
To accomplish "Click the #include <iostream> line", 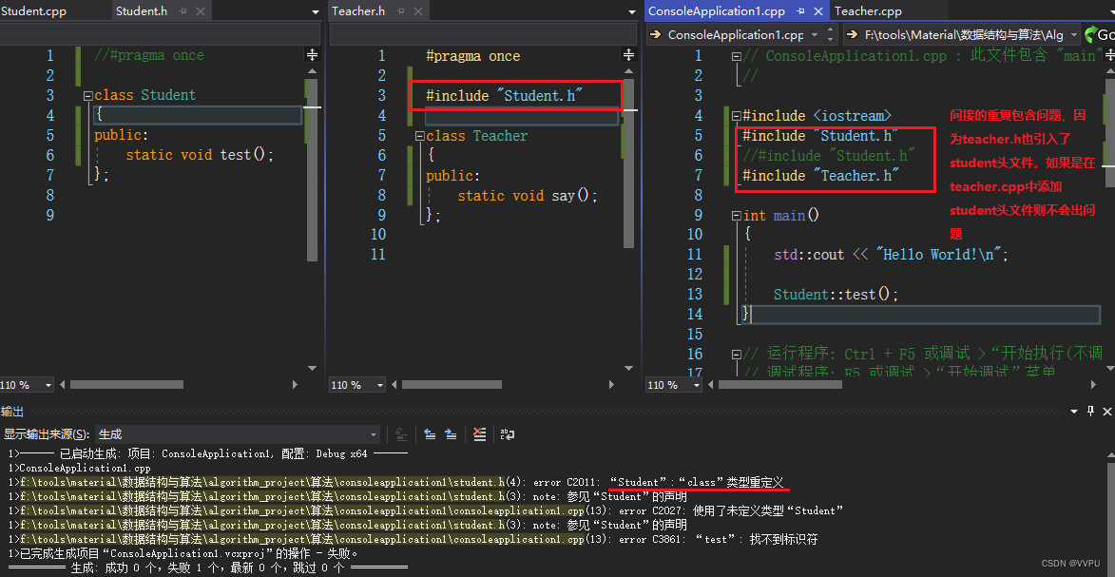I will [x=817, y=115].
